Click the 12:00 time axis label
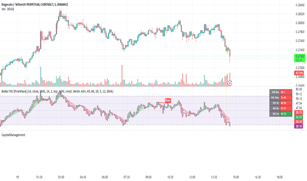This screenshot has width=307, height=181. 192,177
